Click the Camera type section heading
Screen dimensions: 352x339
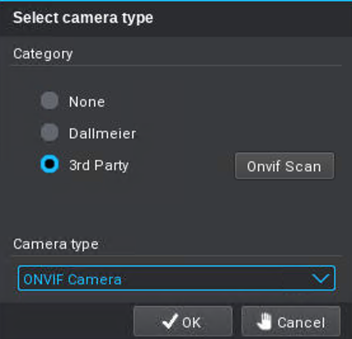pos(56,244)
